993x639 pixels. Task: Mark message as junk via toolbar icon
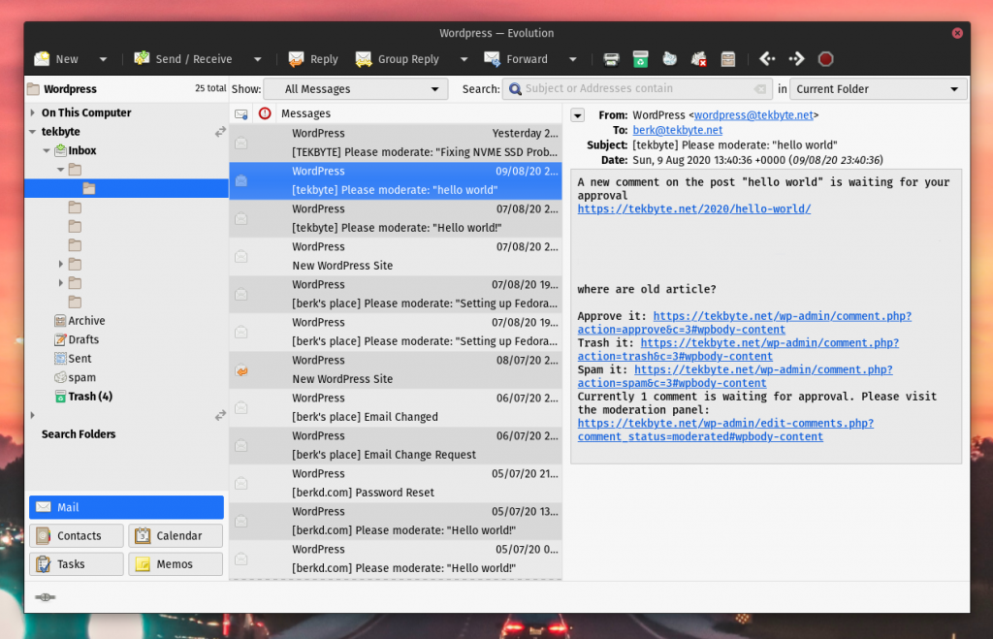[x=669, y=59]
